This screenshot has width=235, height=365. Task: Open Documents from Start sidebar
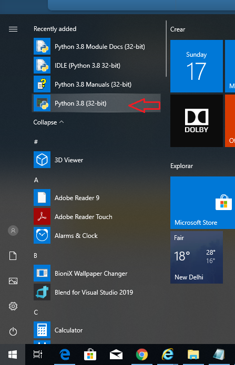coord(13,256)
